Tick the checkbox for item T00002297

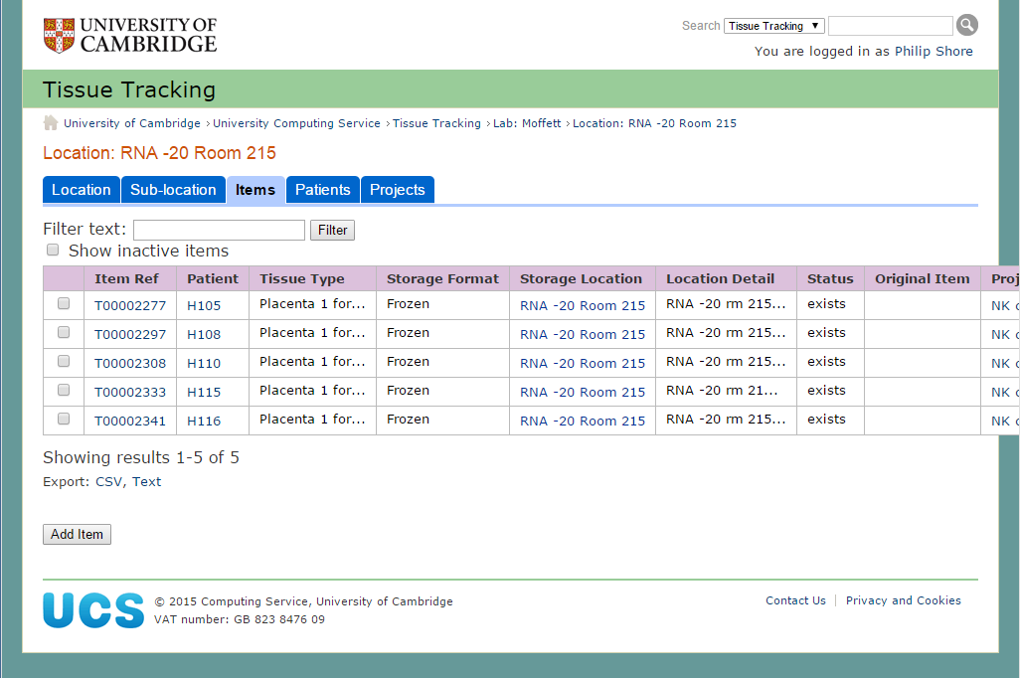pos(64,332)
